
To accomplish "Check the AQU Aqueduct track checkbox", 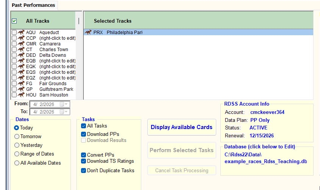I will 14,33.
